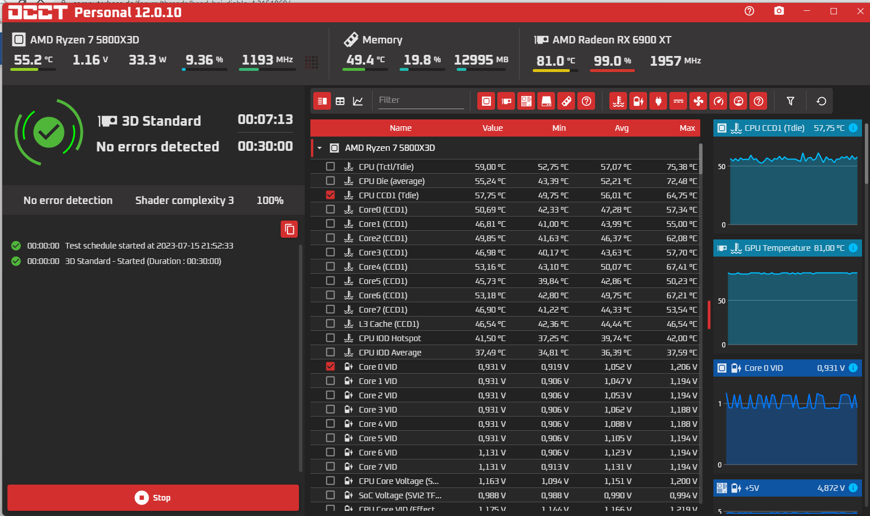870x516 pixels.
Task: Check the CPU IOD Hotspot checkbox
Action: (330, 338)
